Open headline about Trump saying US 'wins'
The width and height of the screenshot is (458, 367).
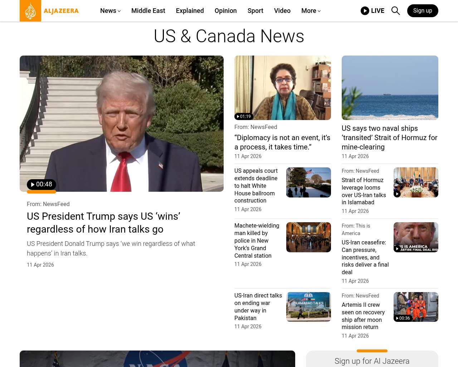point(104,223)
